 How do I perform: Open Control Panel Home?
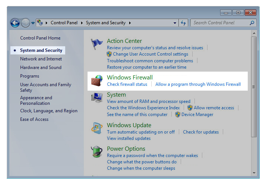[40, 38]
